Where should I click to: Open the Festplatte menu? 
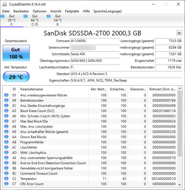72,11
